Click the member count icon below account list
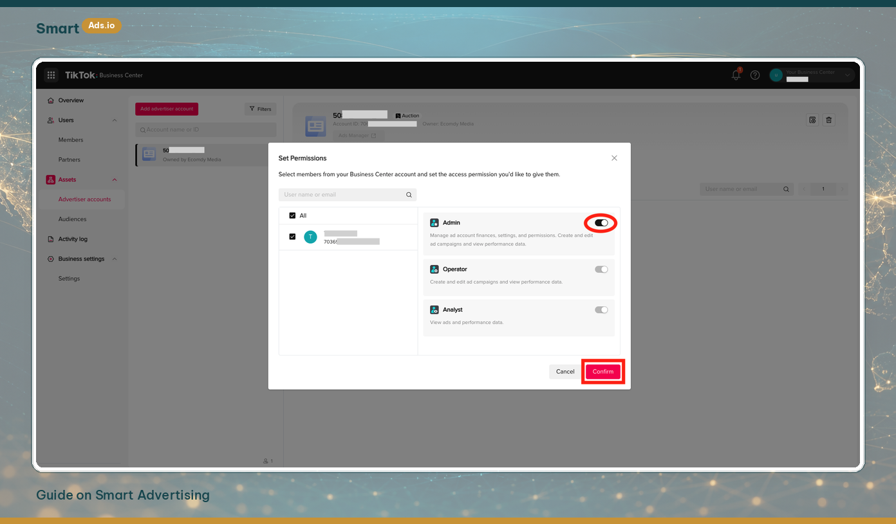The image size is (896, 524). pyautogui.click(x=265, y=461)
